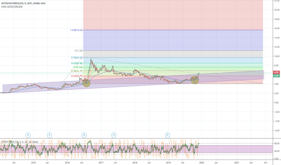This screenshot has width=281, height=165.
Task: Open the dividend D marker near Jun 2015
Action: pos(49,135)
